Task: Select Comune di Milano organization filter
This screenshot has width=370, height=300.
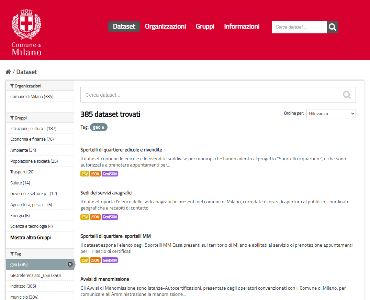Action: pos(32,97)
